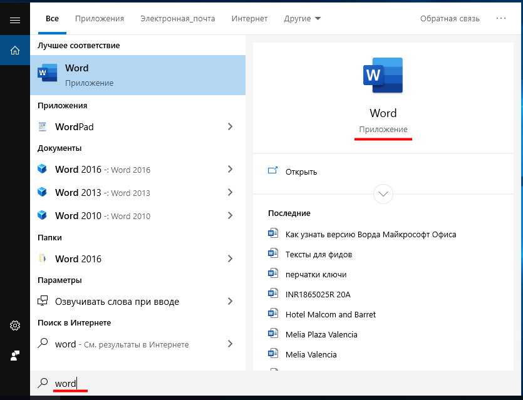
Task: Click document icon for 'INR1865025R 20A'
Action: click(x=273, y=294)
